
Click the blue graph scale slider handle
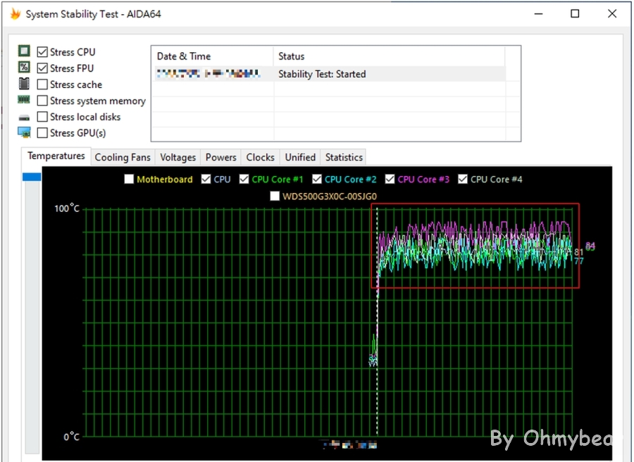[32, 177]
